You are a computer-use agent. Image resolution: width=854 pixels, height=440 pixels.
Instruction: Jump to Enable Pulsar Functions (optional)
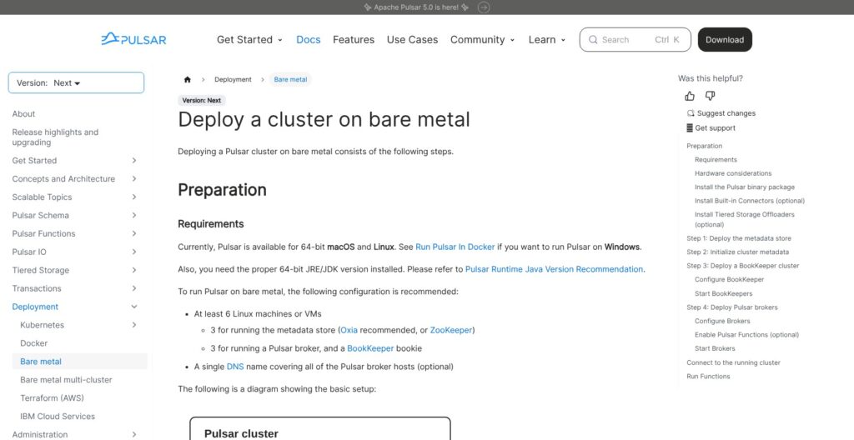(x=746, y=335)
